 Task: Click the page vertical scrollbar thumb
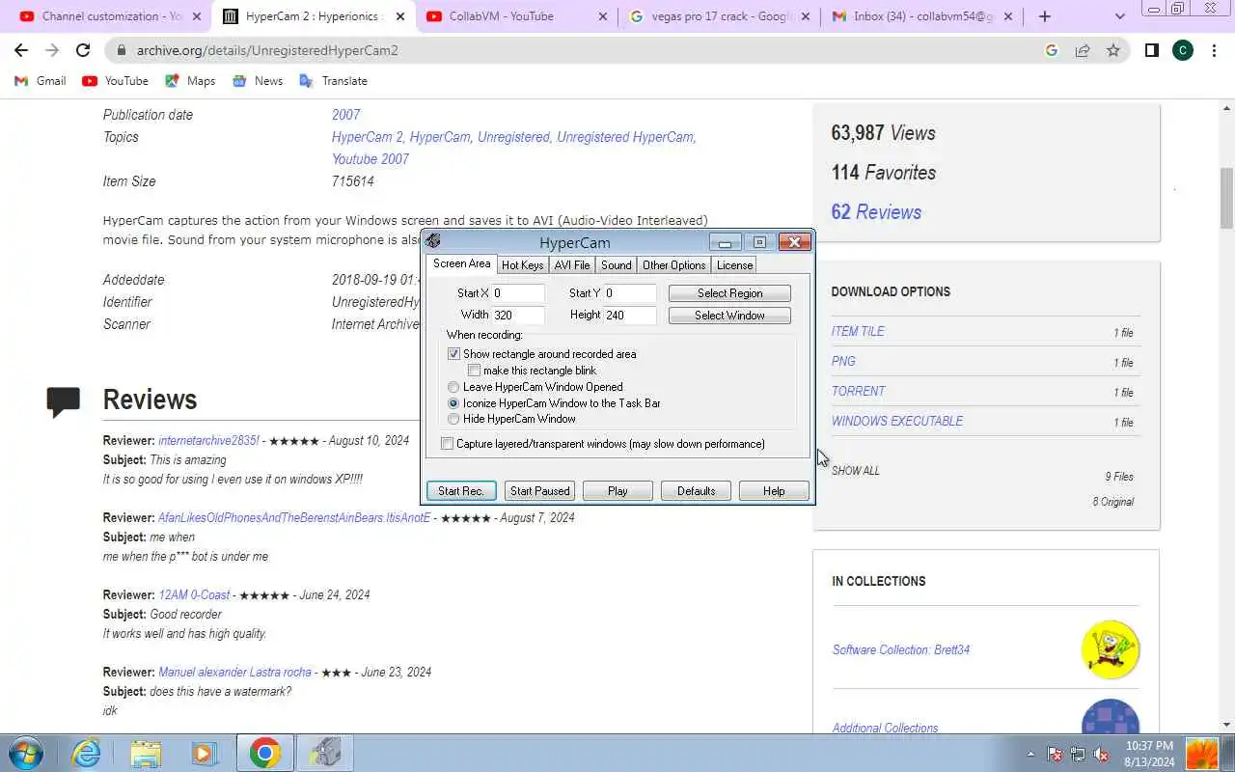[x=1226, y=198]
